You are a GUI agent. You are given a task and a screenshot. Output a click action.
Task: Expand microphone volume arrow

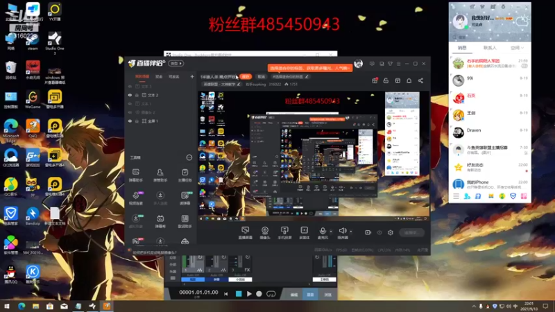331,232
